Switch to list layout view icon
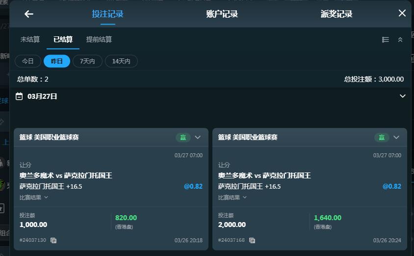414x256 pixels. [386, 40]
